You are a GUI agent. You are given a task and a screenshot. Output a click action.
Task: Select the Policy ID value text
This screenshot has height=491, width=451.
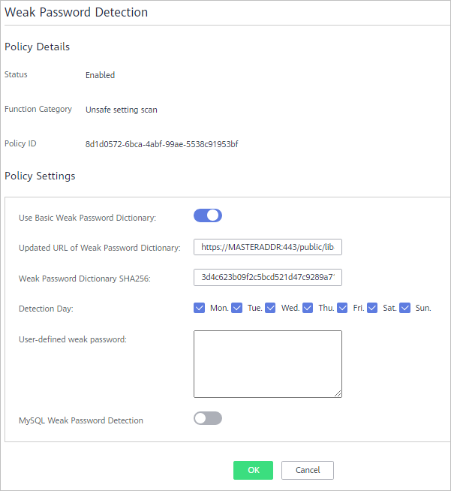pyautogui.click(x=162, y=144)
